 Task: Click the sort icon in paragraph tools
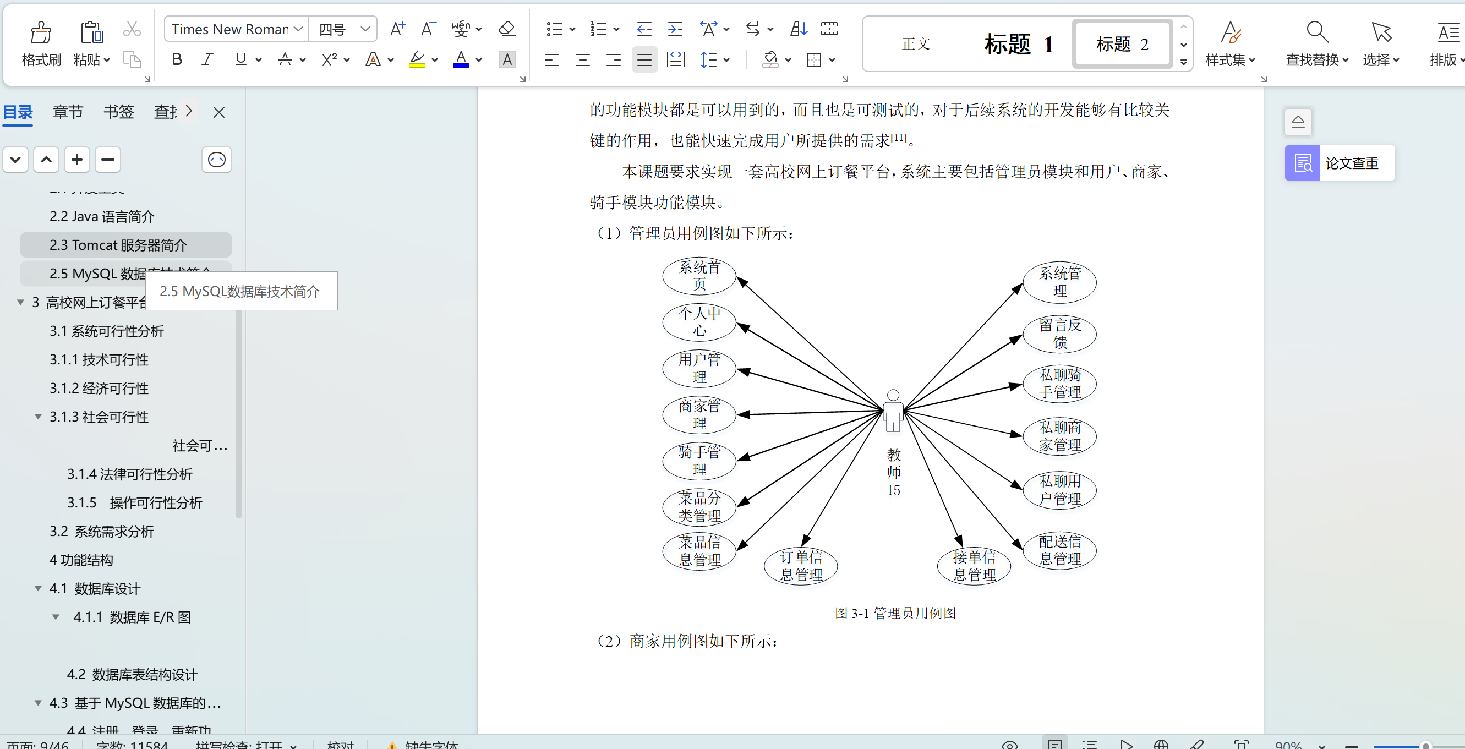[799, 29]
